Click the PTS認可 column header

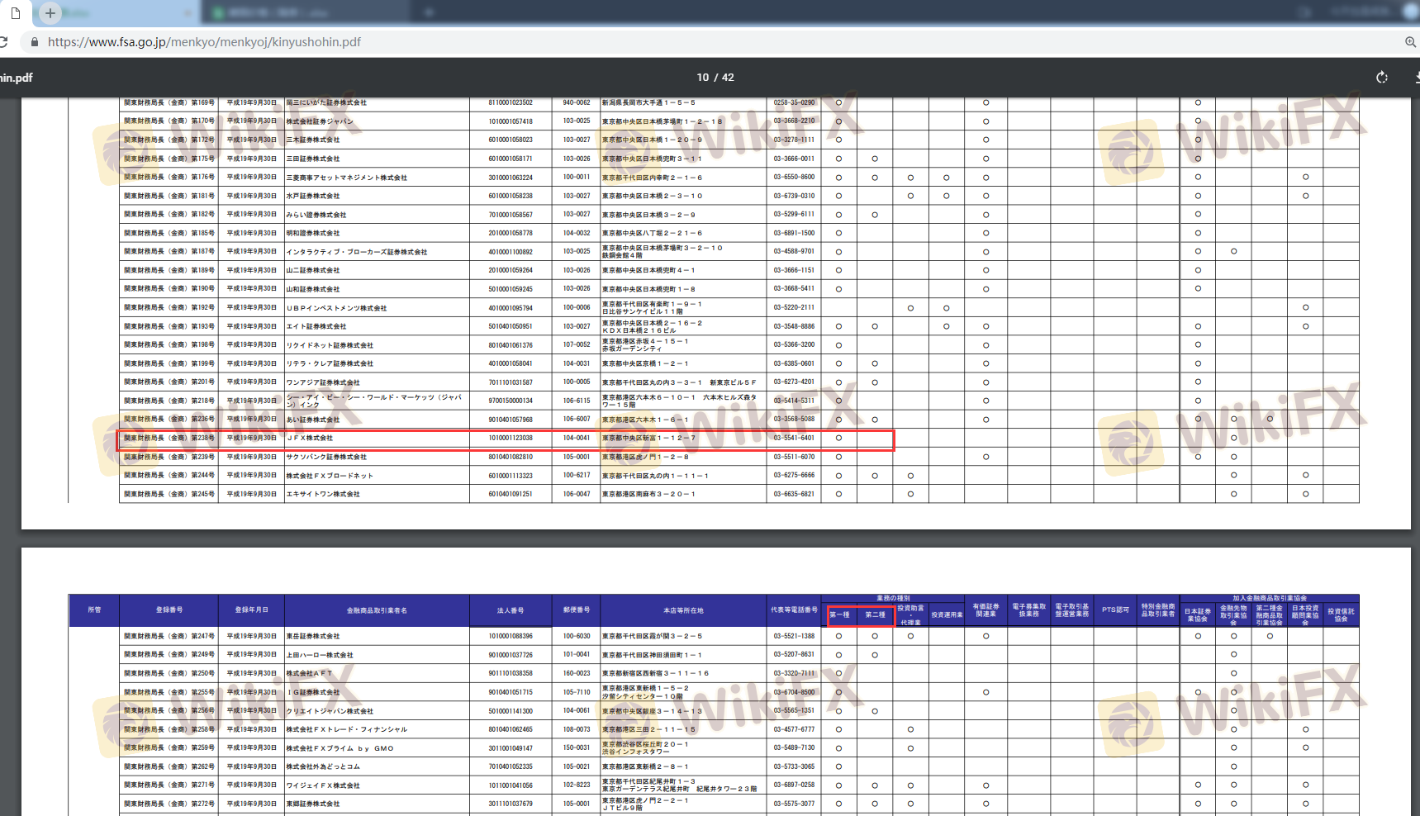[1115, 610]
